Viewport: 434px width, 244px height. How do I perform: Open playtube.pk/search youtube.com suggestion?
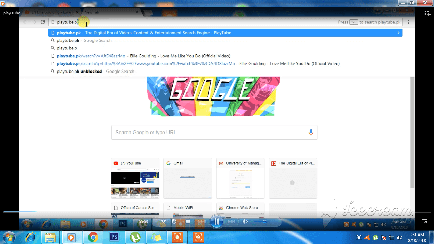[225, 64]
